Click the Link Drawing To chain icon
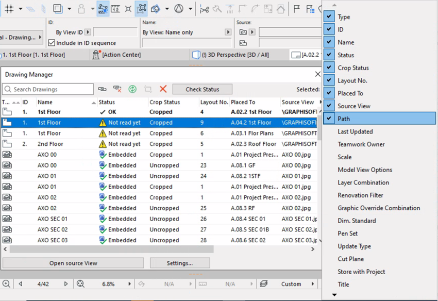 click(102, 89)
